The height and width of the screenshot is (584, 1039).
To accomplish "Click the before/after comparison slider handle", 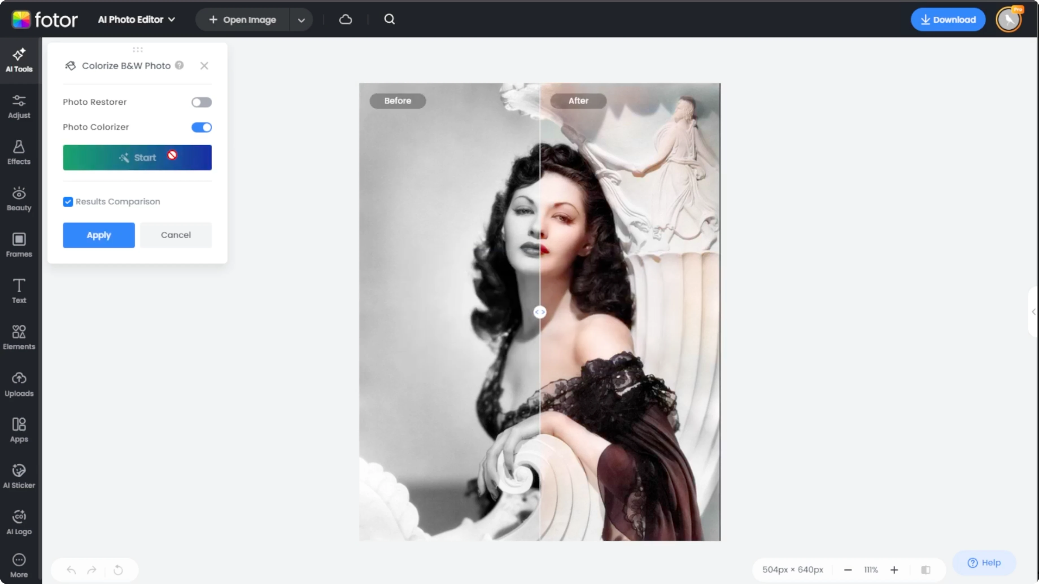I will tap(540, 312).
